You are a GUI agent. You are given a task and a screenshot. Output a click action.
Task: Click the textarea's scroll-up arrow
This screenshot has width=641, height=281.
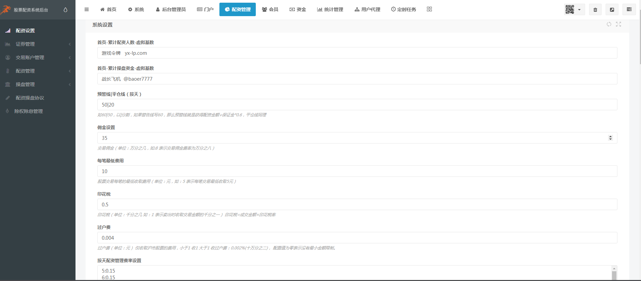pos(614,268)
